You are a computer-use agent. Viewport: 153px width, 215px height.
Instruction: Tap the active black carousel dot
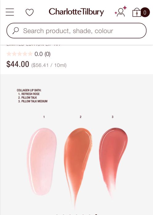(96, 214)
